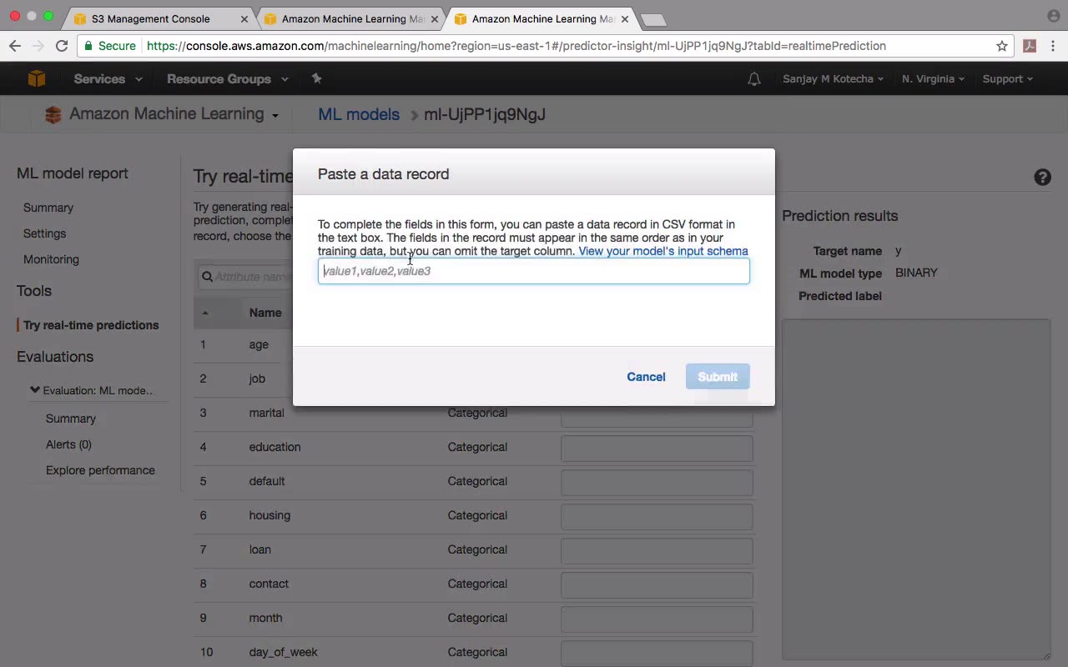Click the sort arrow column header
This screenshot has width=1068, height=667.
204,313
